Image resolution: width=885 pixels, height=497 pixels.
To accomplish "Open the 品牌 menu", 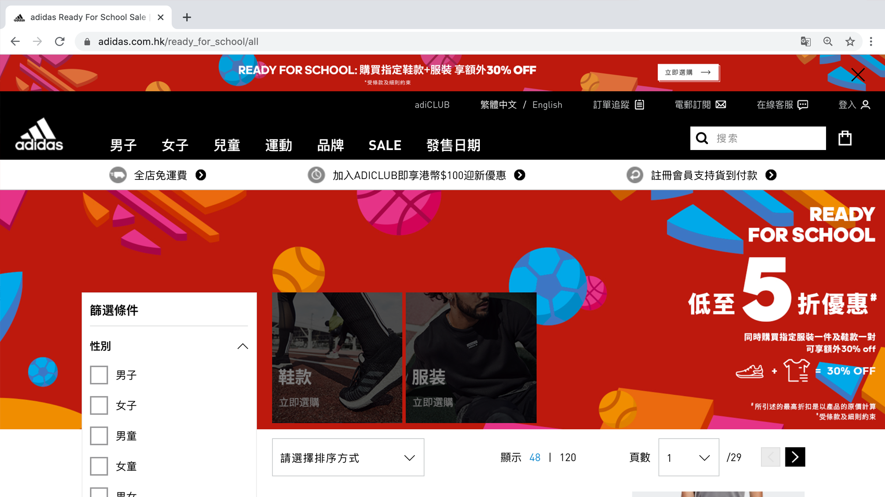I will [330, 145].
